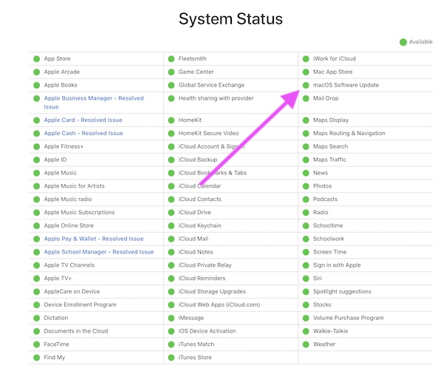Viewport: 443px width, 368px height.
Task: Click the green dot next to FaceTime
Action: [x=36, y=344]
